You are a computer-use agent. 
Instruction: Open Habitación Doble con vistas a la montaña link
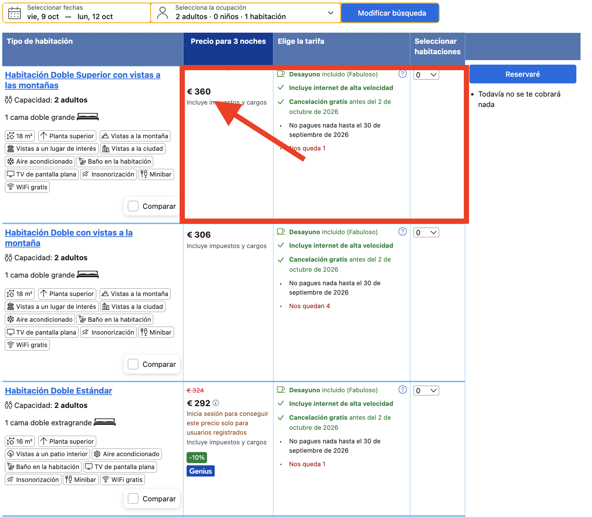tap(69, 238)
